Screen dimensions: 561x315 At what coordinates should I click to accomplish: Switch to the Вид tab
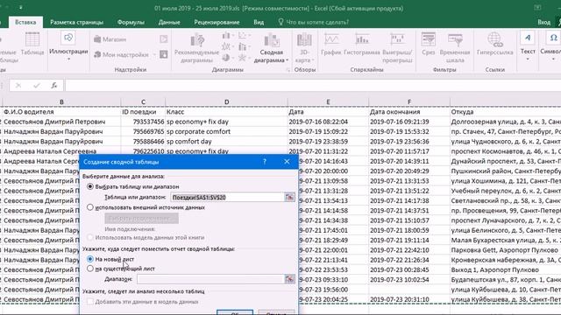[259, 22]
